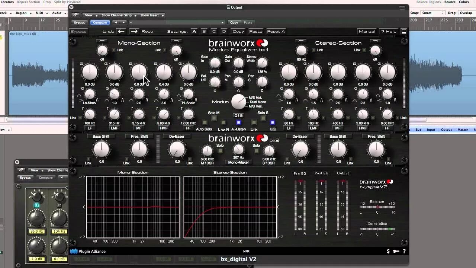Click the question mark icon in footer
Viewport: 476px width, 268px height.
404,251
